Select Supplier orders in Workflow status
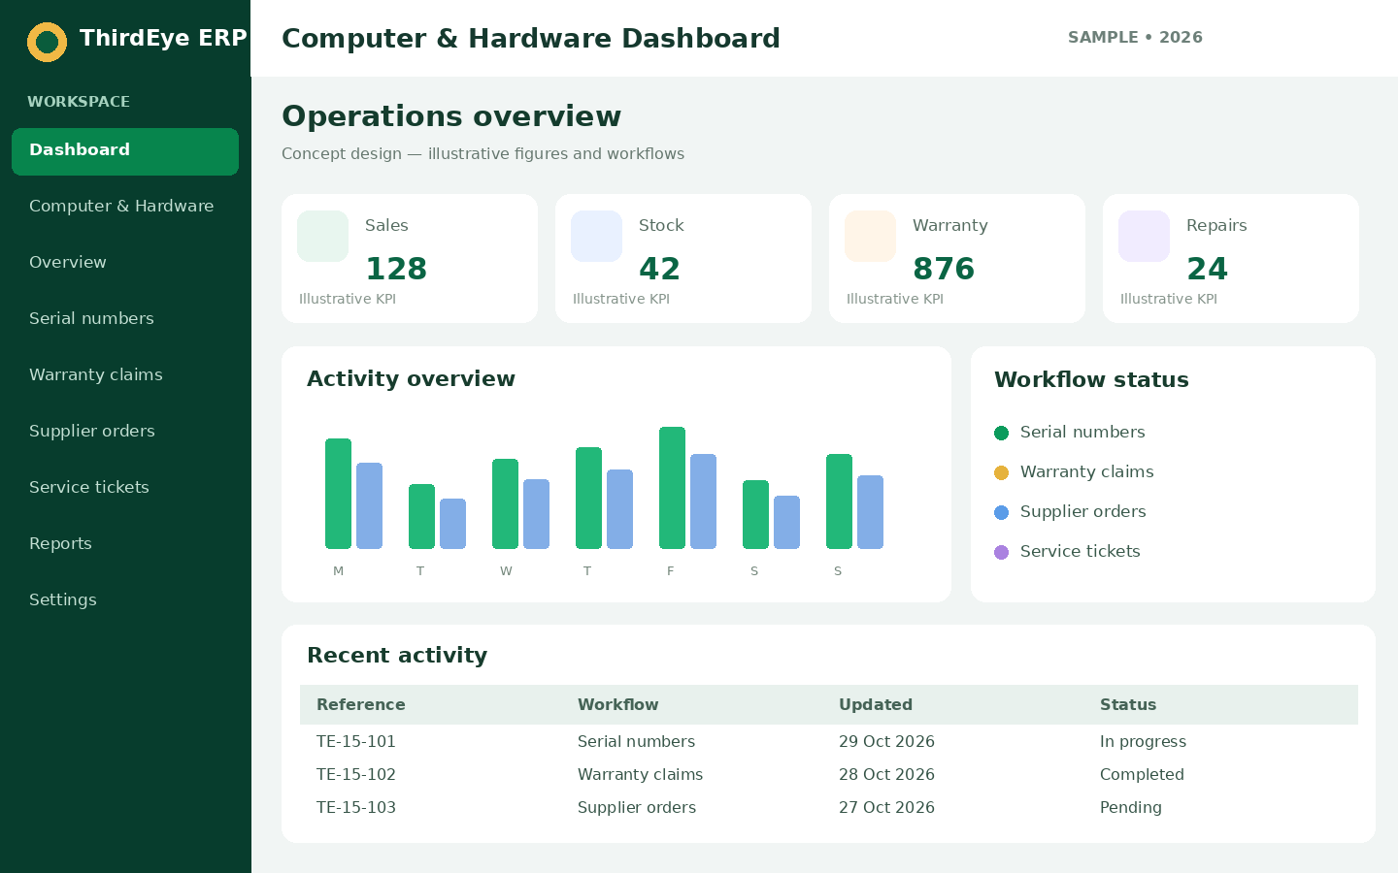The width and height of the screenshot is (1398, 873). coord(1083,511)
